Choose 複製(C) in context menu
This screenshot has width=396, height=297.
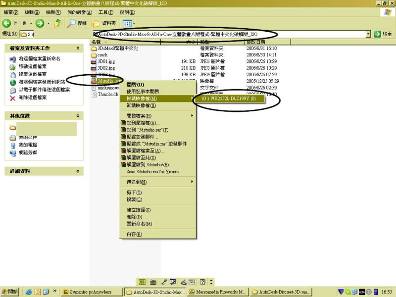click(x=157, y=199)
